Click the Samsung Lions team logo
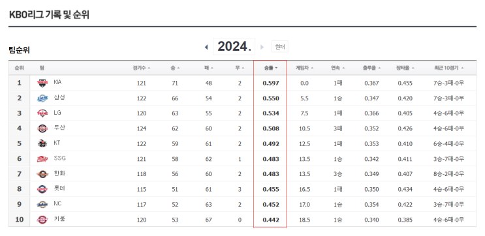 [42, 98]
